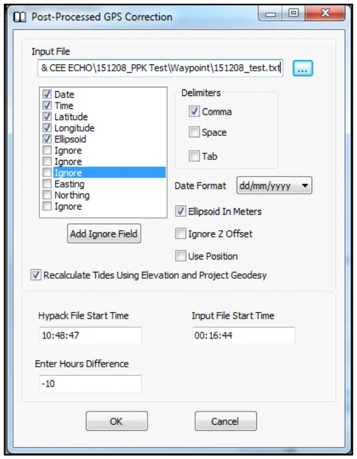The width and height of the screenshot is (357, 459).
Task: Check the Easting field checkbox
Action: click(47, 184)
